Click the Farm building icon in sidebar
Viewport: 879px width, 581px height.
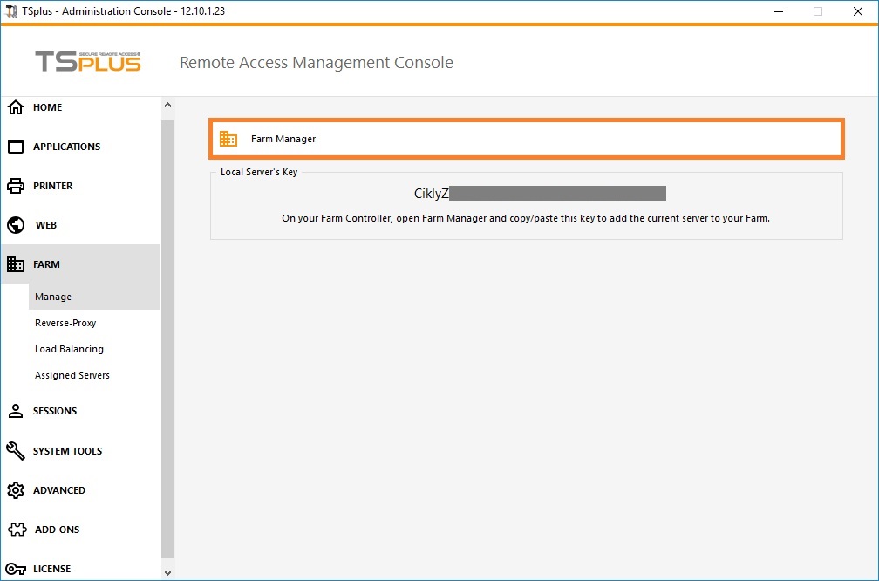click(16, 264)
